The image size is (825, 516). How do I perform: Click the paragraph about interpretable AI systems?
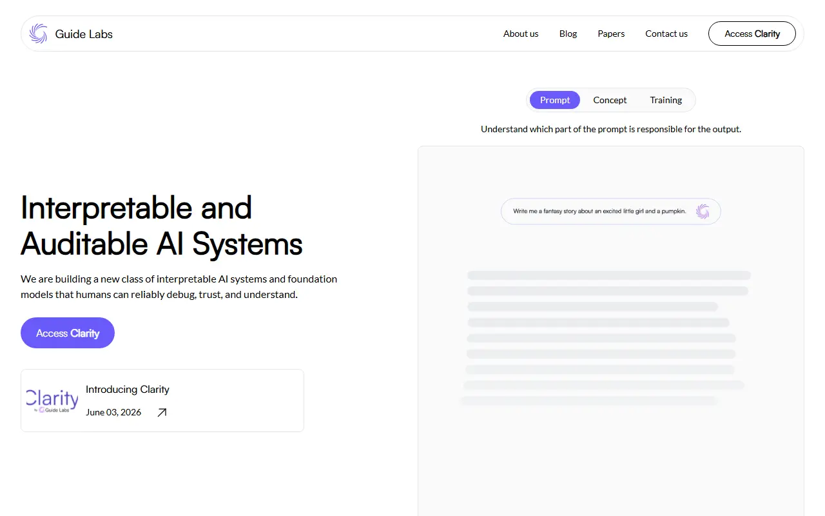pos(179,287)
